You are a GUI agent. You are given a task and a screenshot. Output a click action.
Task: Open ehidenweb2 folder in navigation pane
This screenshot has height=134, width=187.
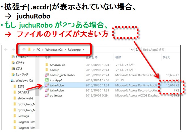click(26, 98)
